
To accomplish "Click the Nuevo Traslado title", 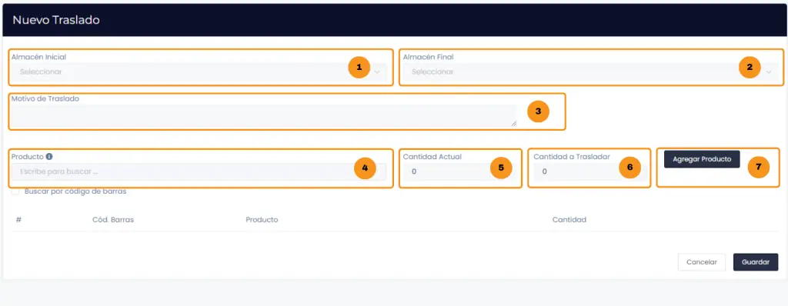I will point(56,20).
